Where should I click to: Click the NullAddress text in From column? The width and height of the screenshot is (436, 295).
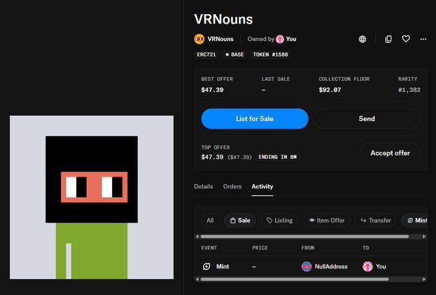coord(331,266)
